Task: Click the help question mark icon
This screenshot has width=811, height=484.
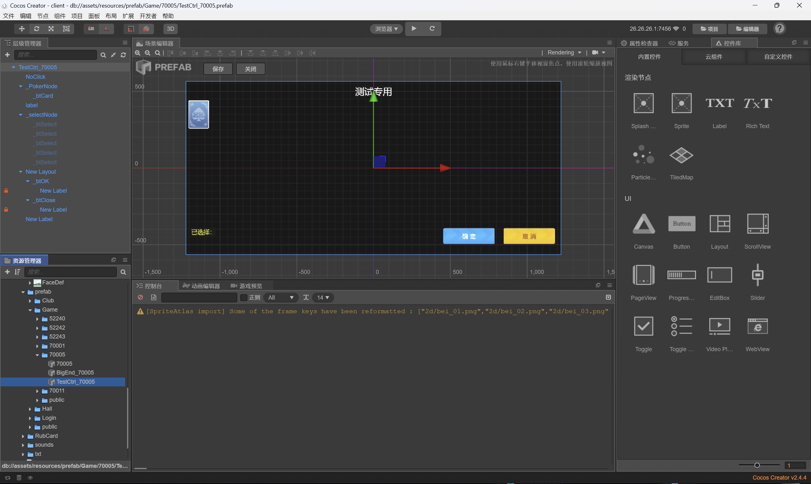Action: click(x=779, y=29)
